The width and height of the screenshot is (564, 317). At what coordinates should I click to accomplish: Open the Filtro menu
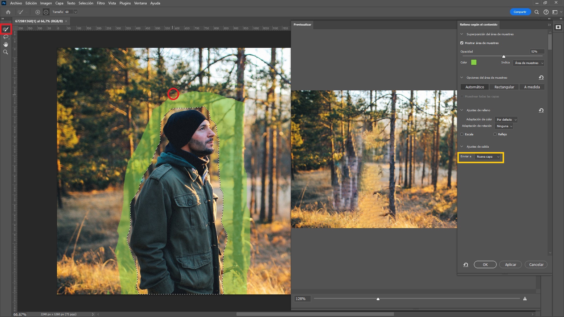101,3
